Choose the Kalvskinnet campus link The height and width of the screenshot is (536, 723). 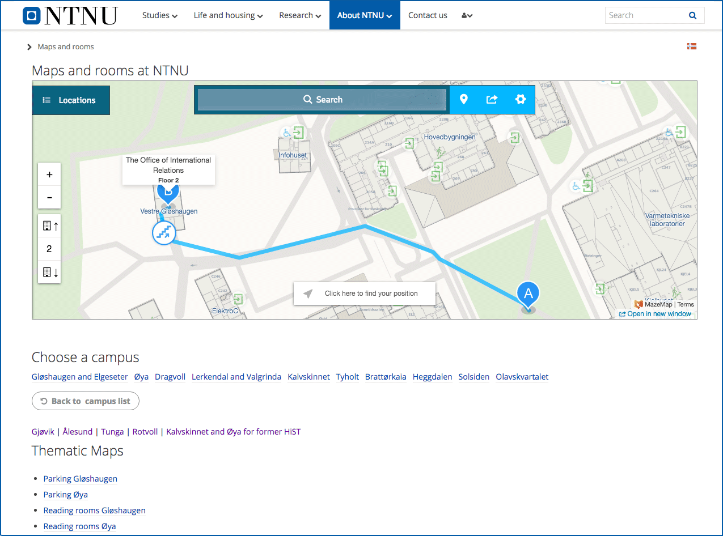click(308, 377)
